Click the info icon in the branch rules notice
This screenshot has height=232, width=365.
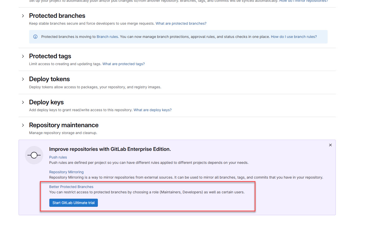pyautogui.click(x=35, y=36)
